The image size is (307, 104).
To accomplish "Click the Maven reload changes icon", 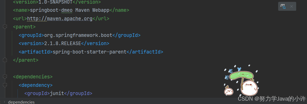I will [283, 6].
